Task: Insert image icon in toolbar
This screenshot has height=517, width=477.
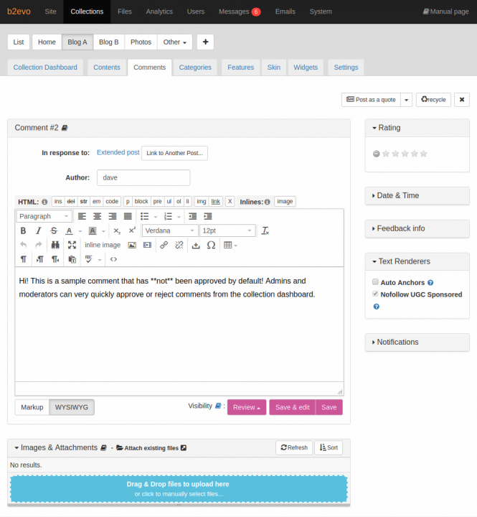Action: [x=132, y=245]
